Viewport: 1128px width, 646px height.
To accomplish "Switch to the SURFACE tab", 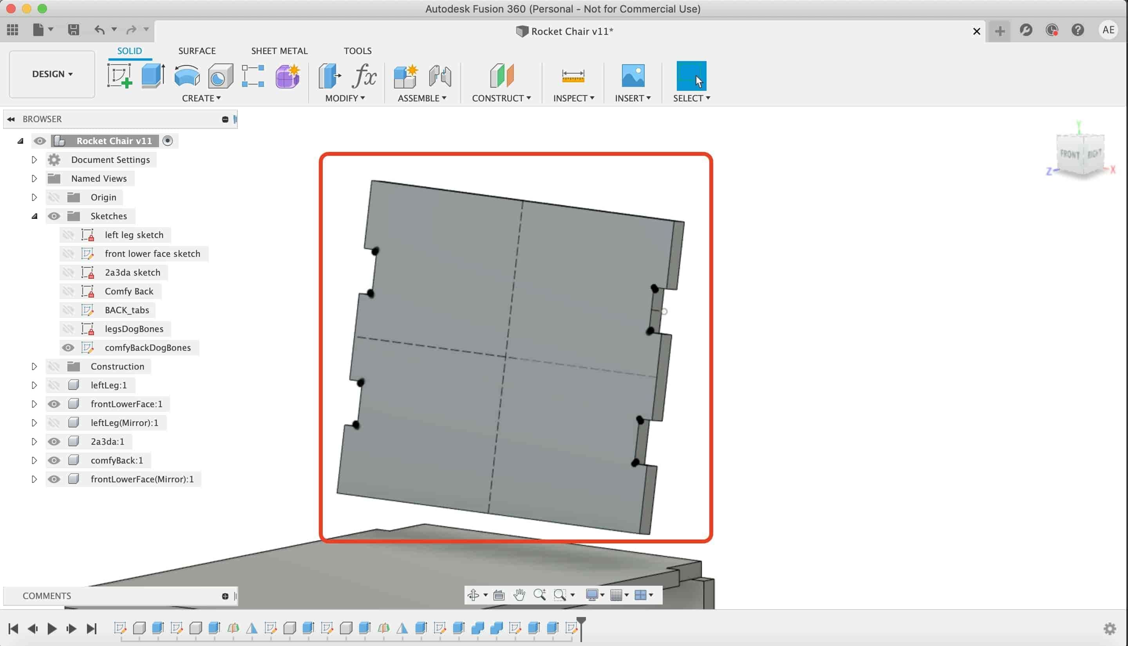I will 197,51.
